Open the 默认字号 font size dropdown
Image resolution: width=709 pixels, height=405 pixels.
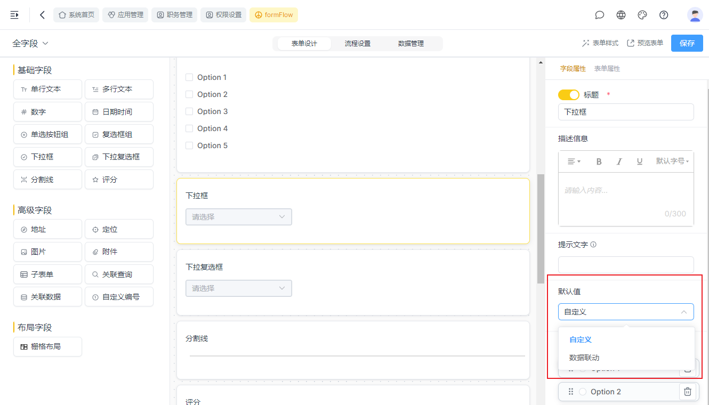click(672, 161)
